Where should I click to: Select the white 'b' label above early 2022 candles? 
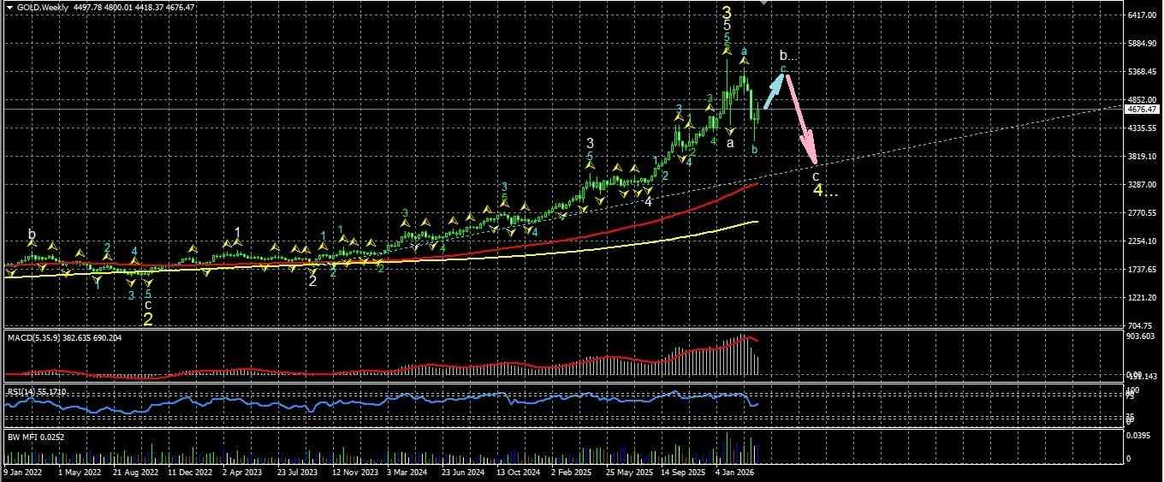click(32, 234)
